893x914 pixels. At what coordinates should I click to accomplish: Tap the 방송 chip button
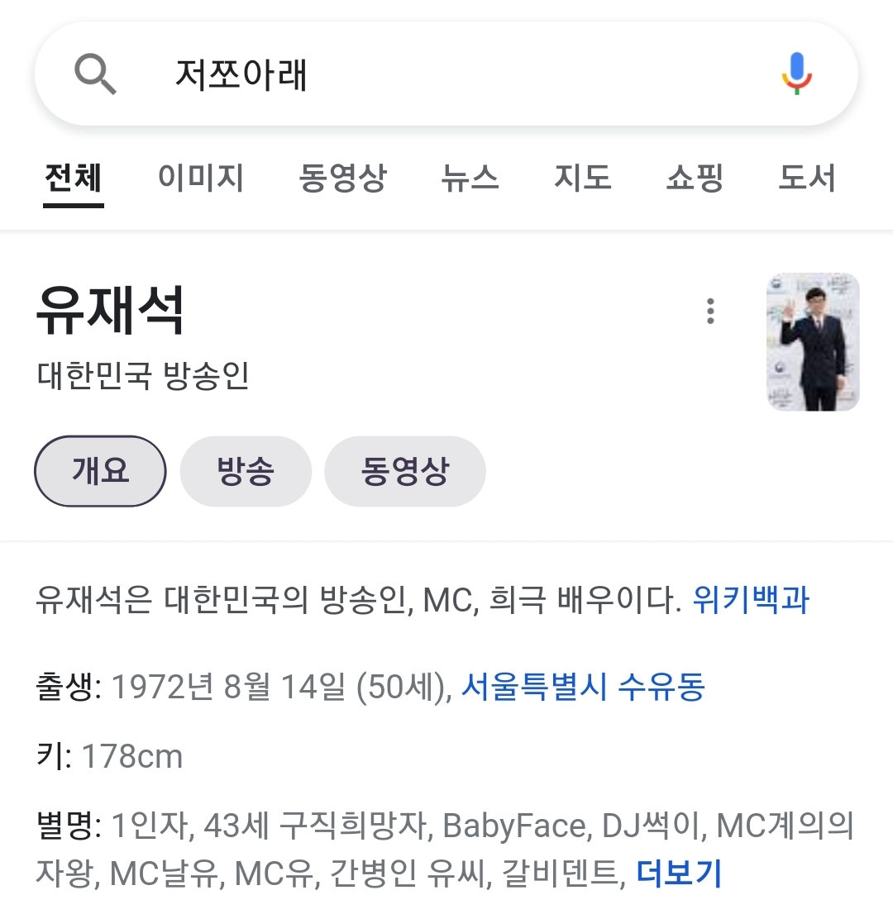(x=246, y=471)
